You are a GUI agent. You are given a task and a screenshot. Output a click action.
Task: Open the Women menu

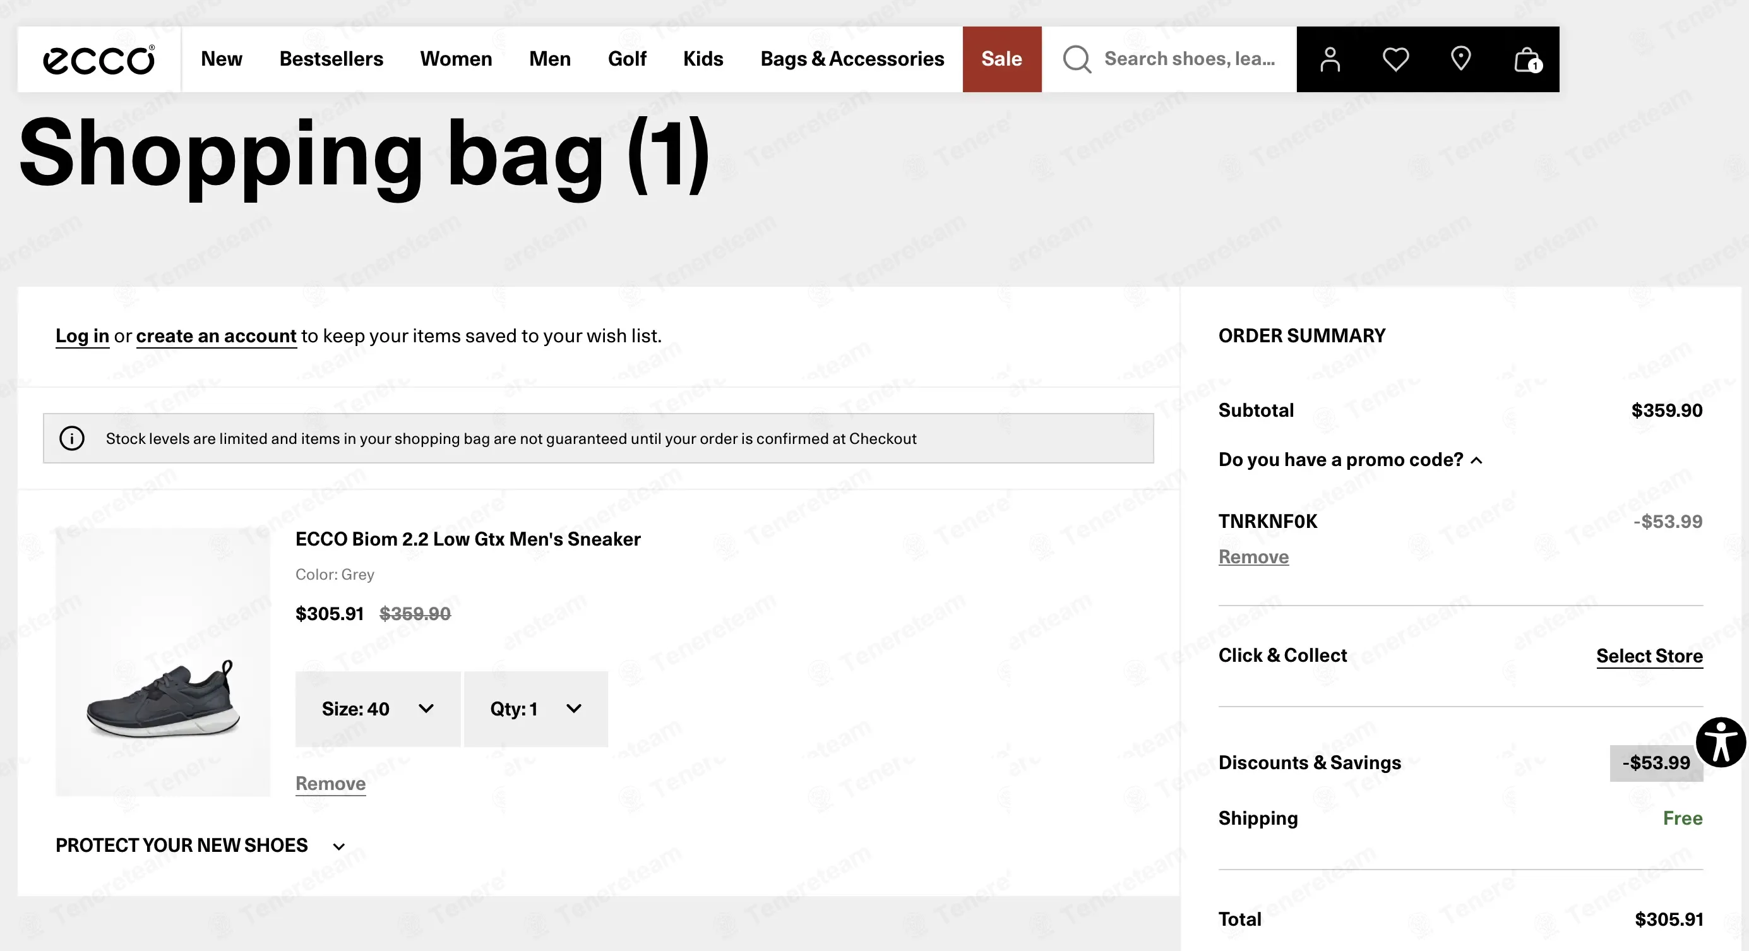click(456, 59)
